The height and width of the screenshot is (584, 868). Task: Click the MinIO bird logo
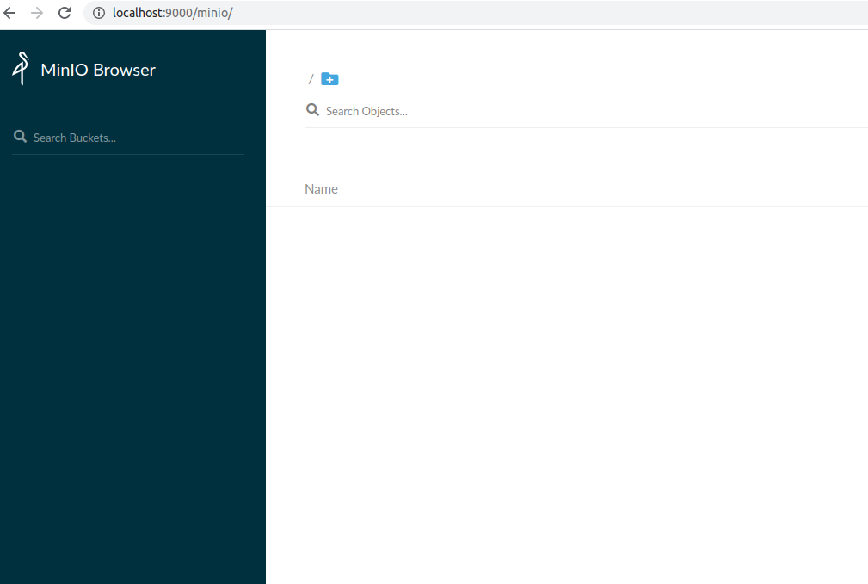(x=19, y=68)
